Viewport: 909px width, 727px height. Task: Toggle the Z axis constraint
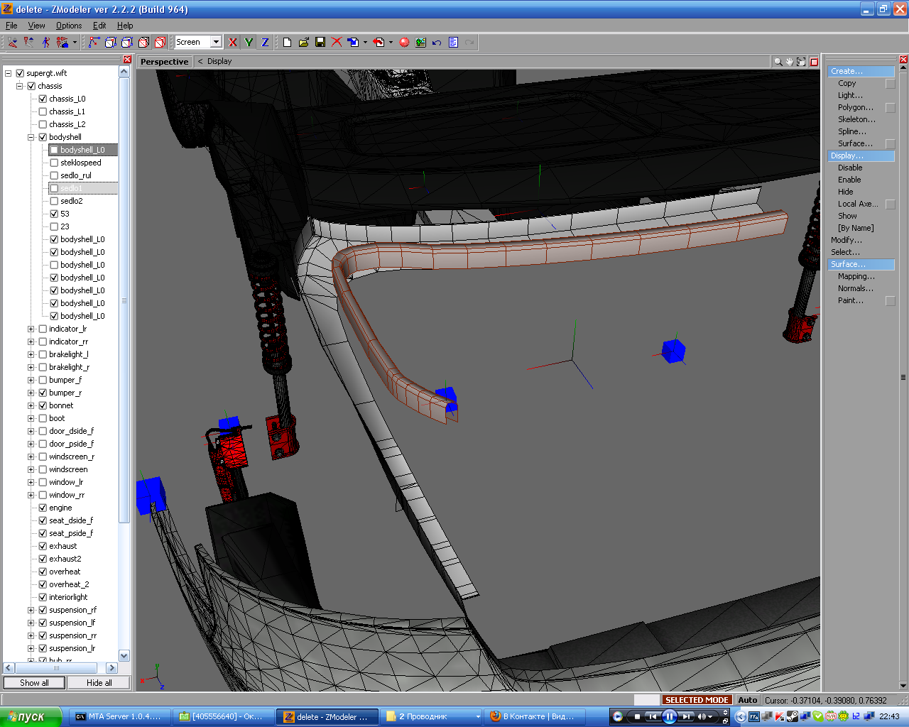[265, 43]
